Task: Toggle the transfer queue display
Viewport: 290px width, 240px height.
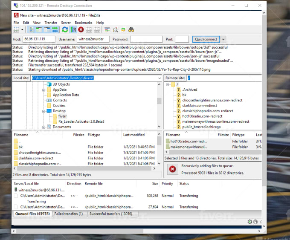Action: coord(55,29)
